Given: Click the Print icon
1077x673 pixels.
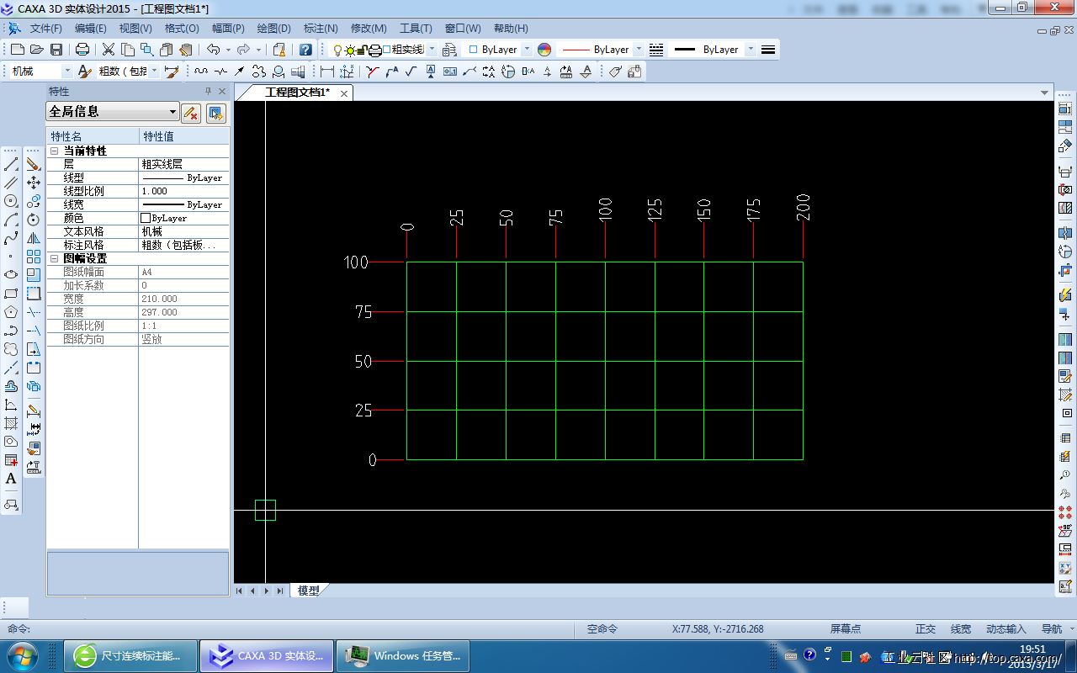Looking at the screenshot, I should (82, 50).
